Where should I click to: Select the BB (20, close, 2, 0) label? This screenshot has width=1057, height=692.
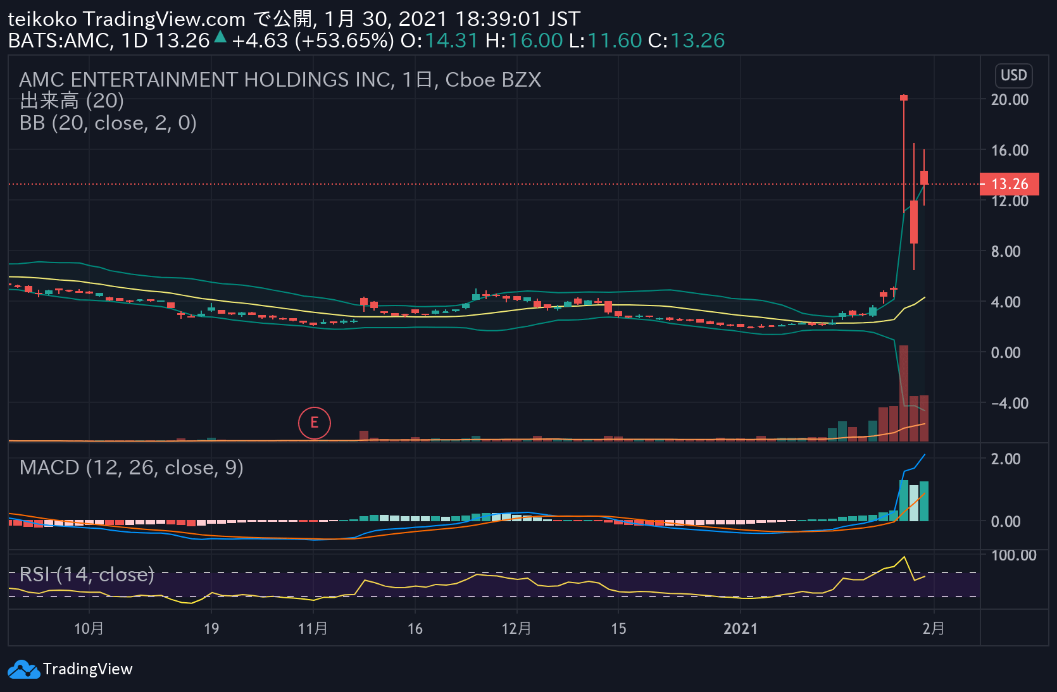coord(108,123)
